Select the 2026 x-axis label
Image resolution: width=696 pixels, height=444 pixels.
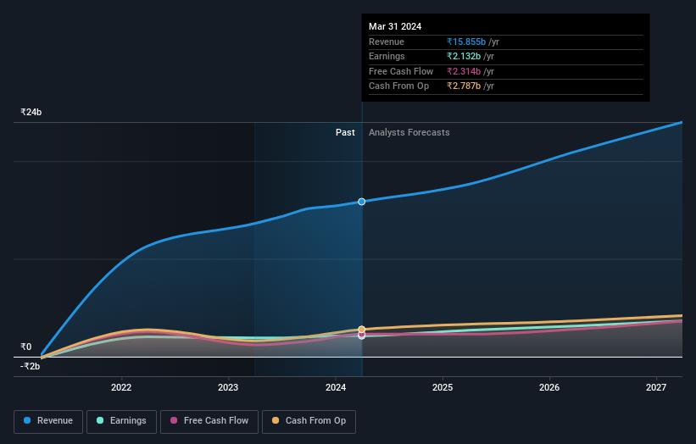549,388
